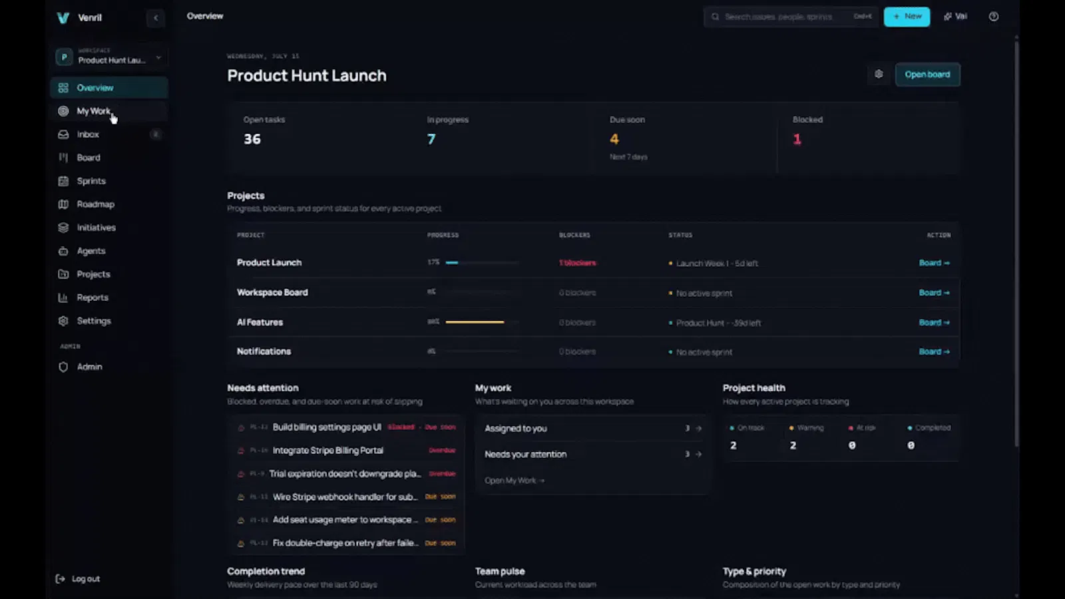This screenshot has height=599, width=1065.
Task: Click the Inbox unread count badge
Action: coord(155,134)
